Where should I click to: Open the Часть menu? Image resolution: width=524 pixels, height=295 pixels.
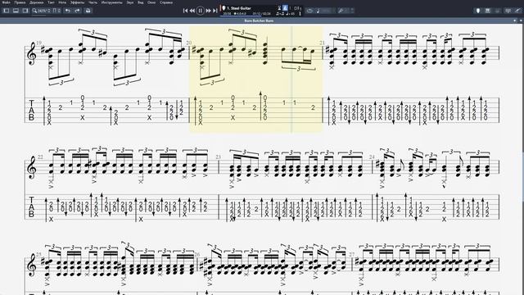coord(93,2)
